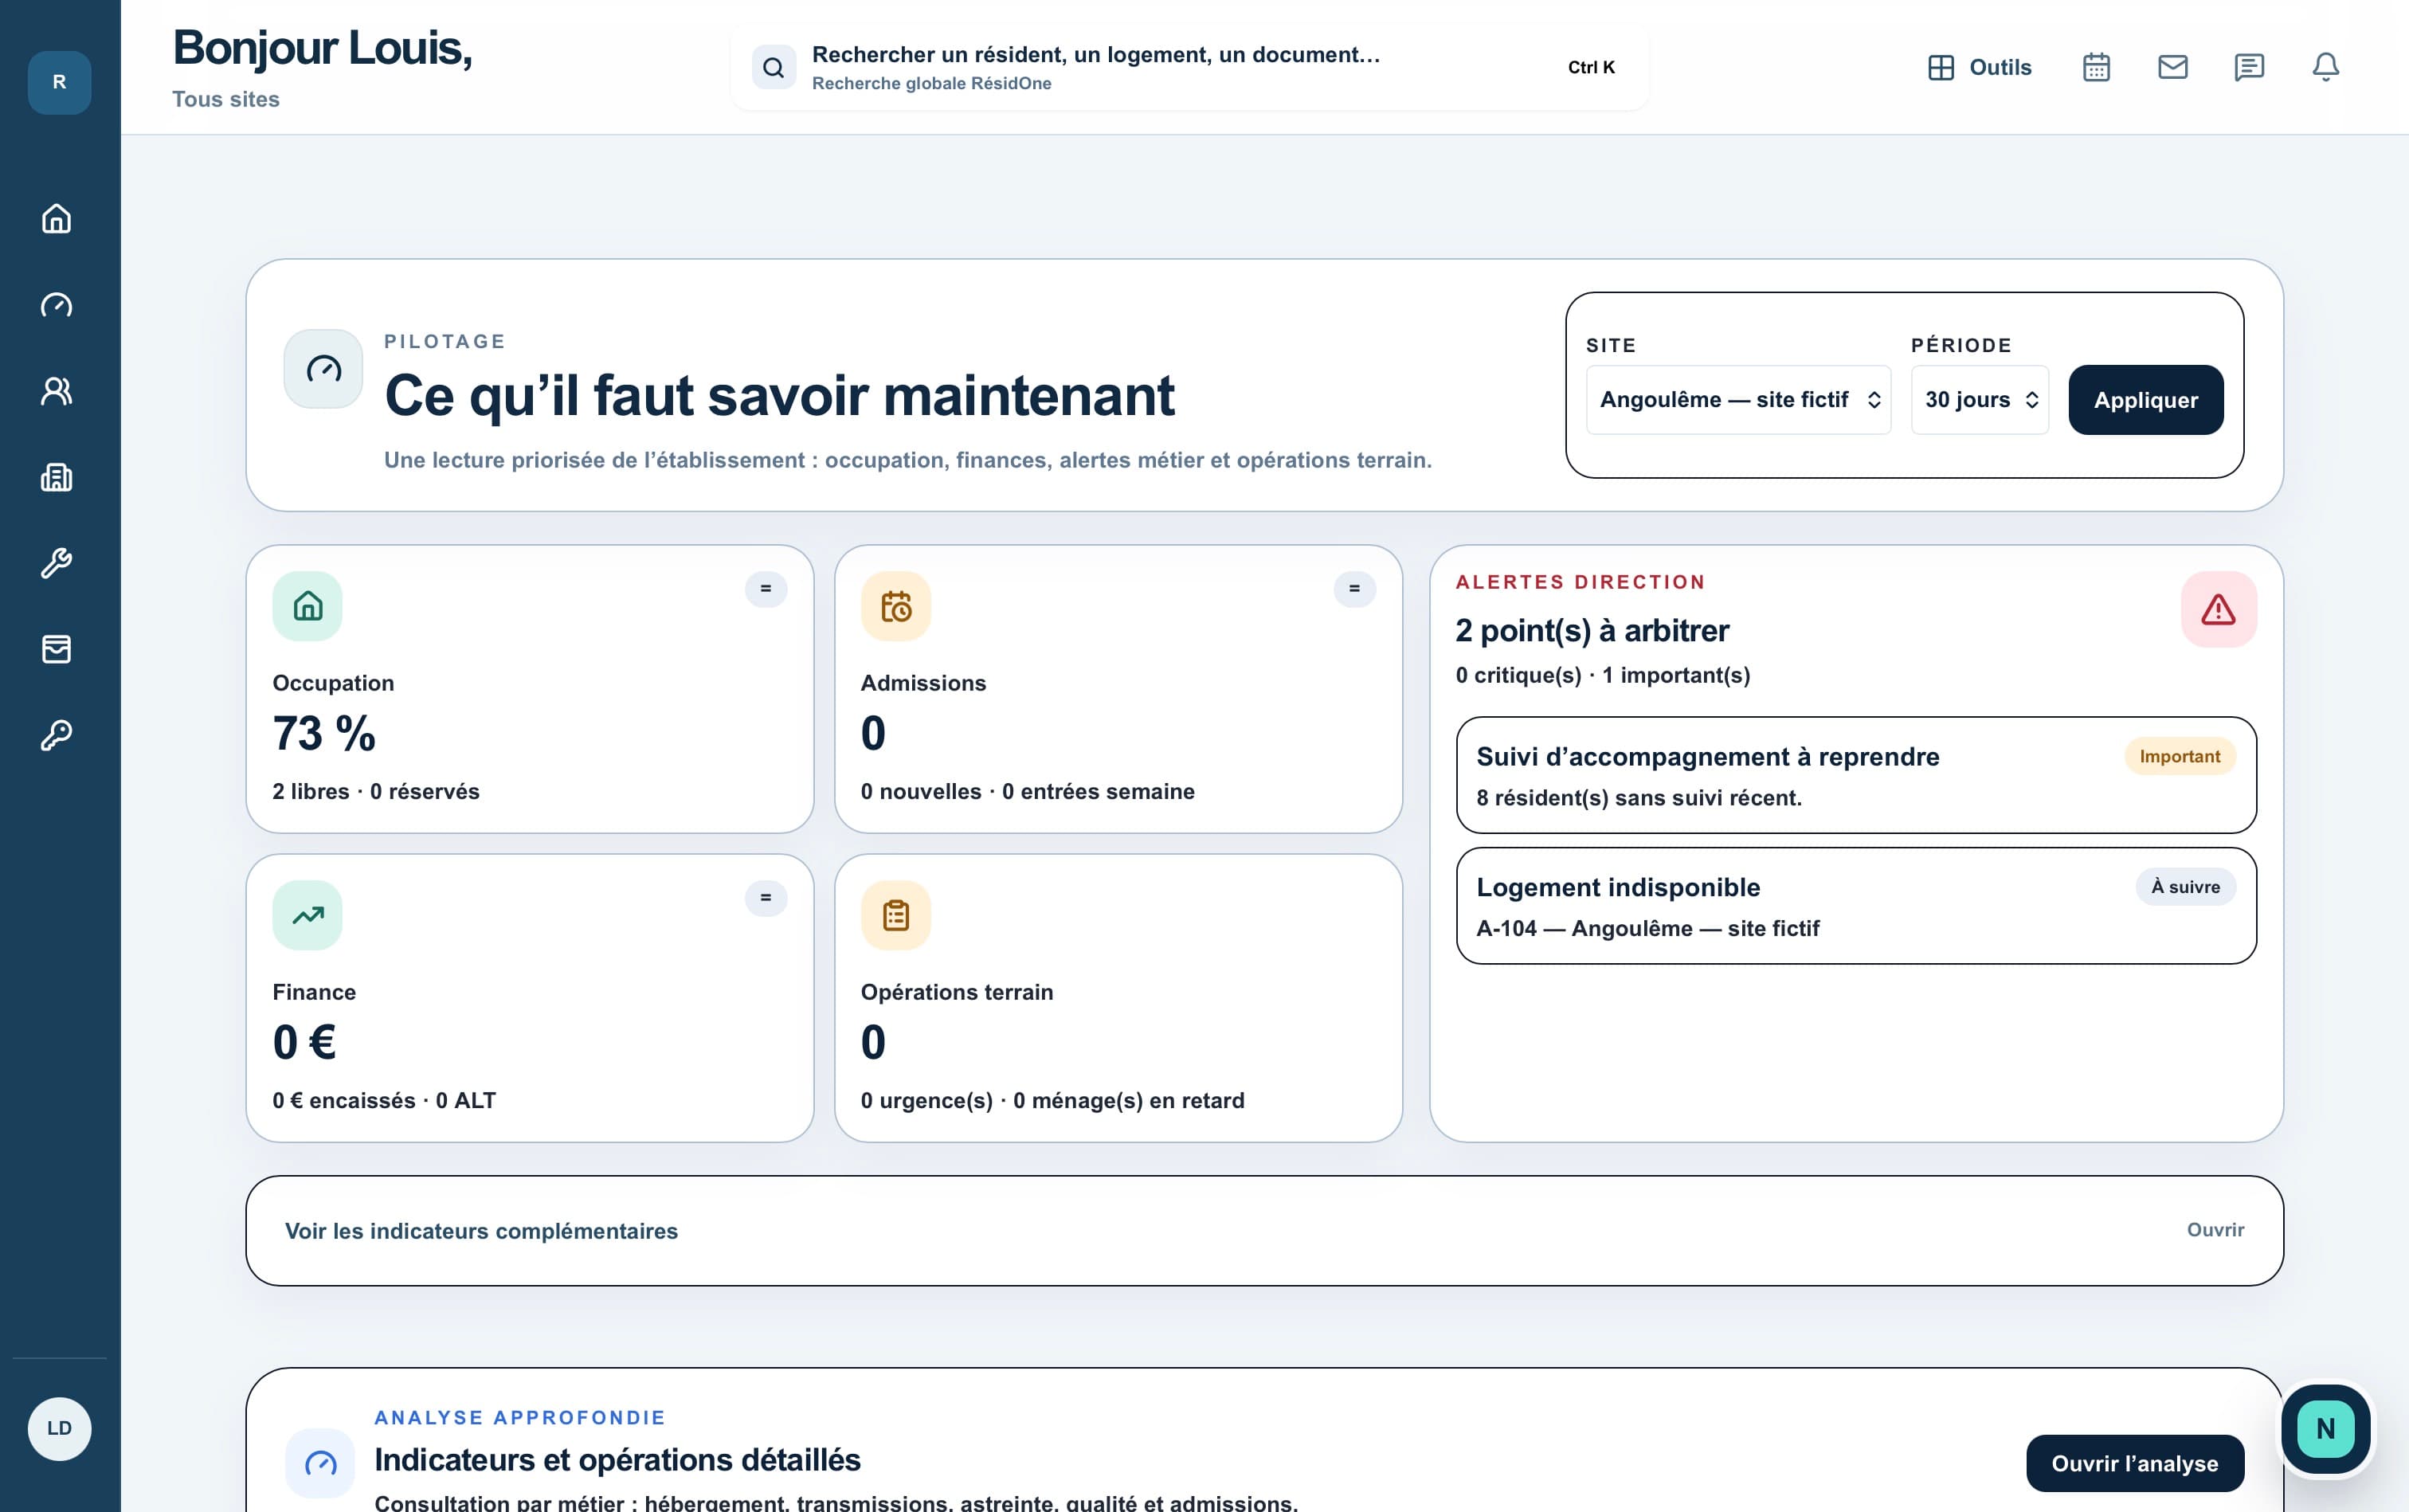Click the Occupation house icon
This screenshot has height=1512, width=2409.
307,606
